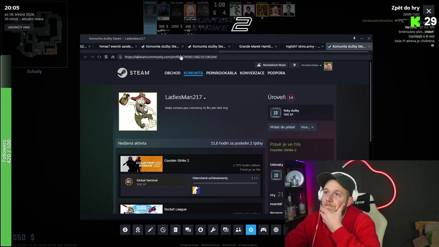The height and width of the screenshot is (247, 439).
Task: Open the controller icon in overlay toolbar
Action: point(263,230)
